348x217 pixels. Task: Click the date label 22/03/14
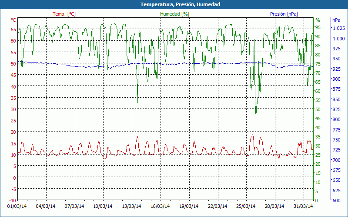click(x=217, y=206)
